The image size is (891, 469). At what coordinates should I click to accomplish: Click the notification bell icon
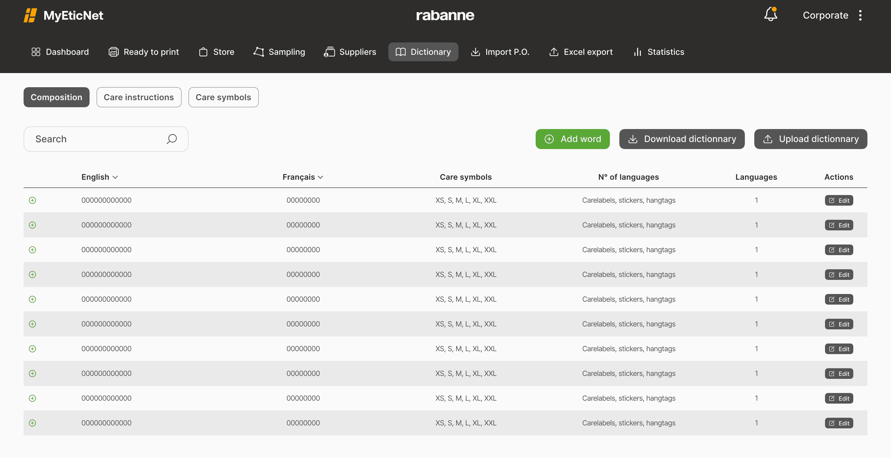[x=770, y=15]
